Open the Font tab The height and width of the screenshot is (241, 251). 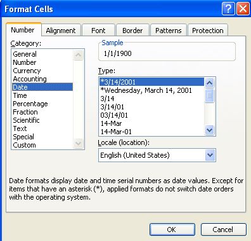98,31
